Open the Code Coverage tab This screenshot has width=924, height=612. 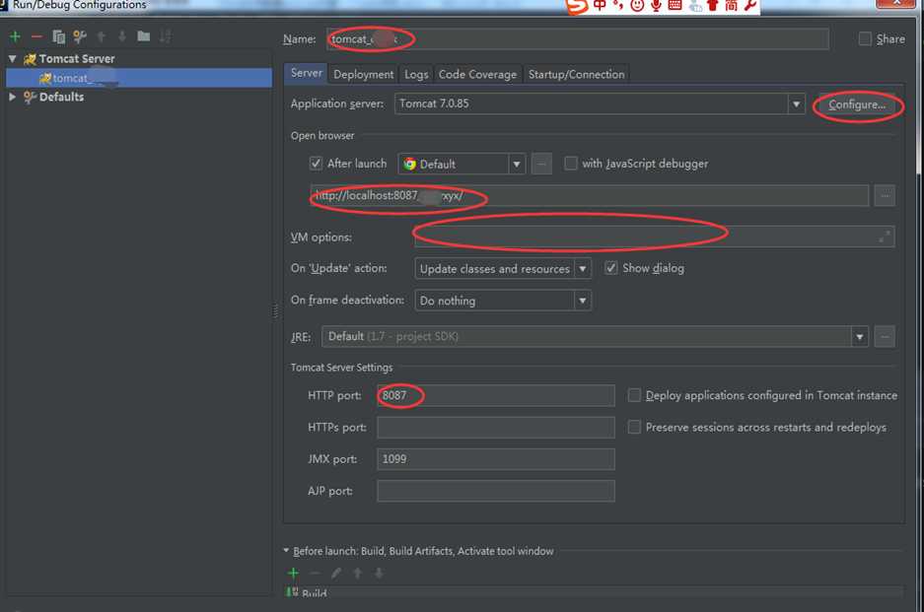[x=477, y=74]
